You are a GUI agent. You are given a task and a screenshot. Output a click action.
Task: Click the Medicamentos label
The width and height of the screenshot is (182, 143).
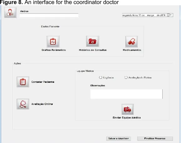coord(132,50)
